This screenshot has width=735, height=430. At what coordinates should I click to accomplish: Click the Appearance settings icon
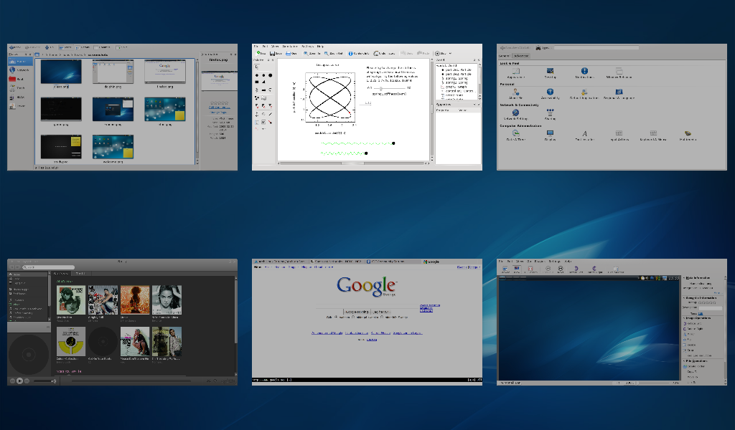(515, 72)
